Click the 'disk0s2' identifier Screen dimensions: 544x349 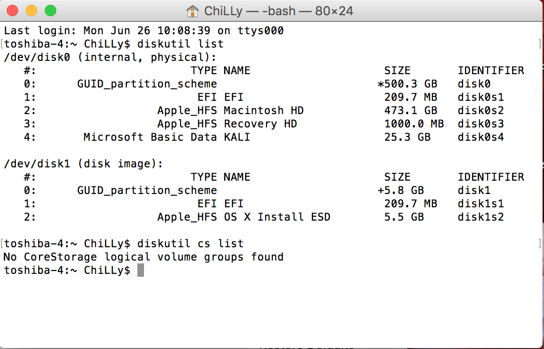click(x=481, y=110)
